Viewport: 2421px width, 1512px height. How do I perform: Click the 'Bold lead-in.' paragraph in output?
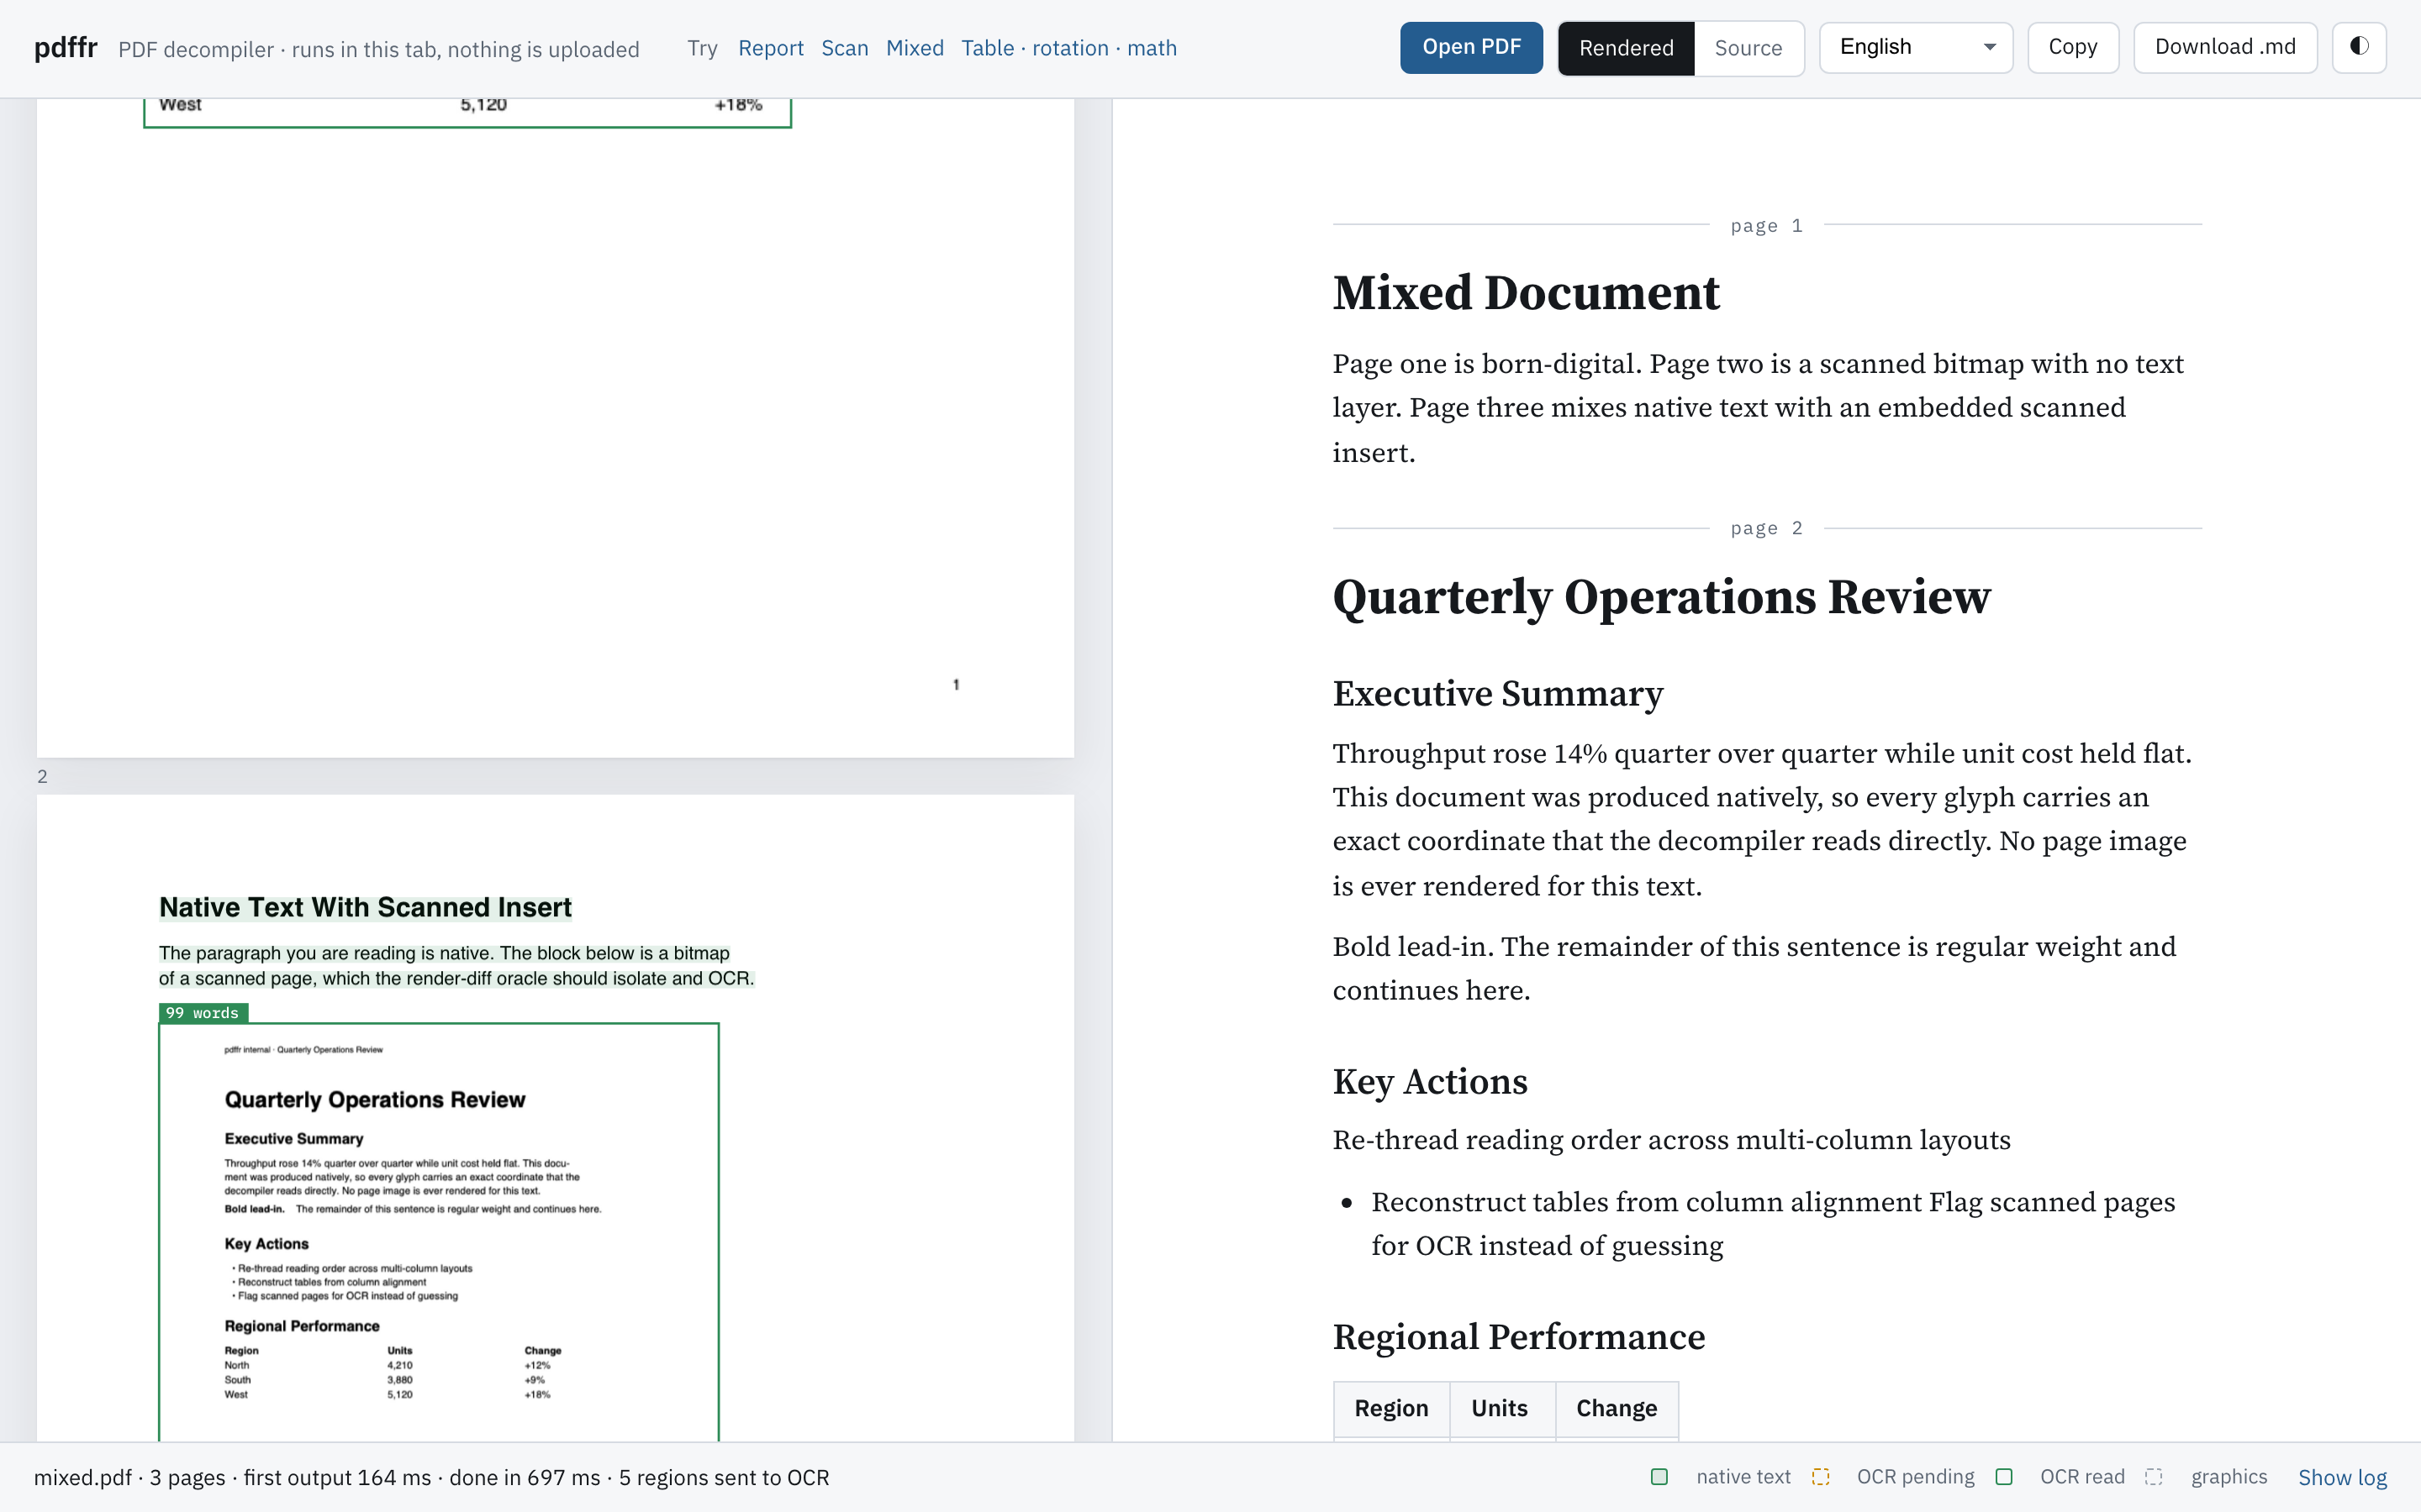pos(1754,968)
